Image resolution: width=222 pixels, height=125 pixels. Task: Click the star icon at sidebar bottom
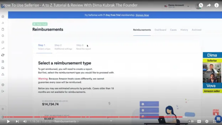click(x=3, y=109)
